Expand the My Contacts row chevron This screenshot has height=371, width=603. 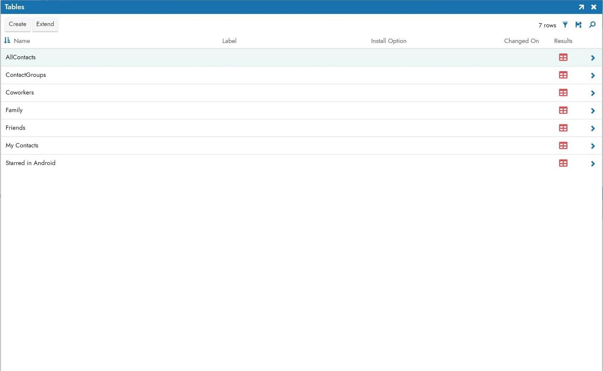(593, 146)
